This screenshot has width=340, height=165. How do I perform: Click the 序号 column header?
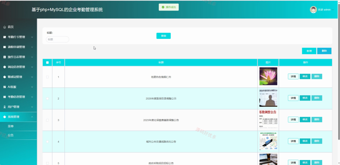[58, 62]
